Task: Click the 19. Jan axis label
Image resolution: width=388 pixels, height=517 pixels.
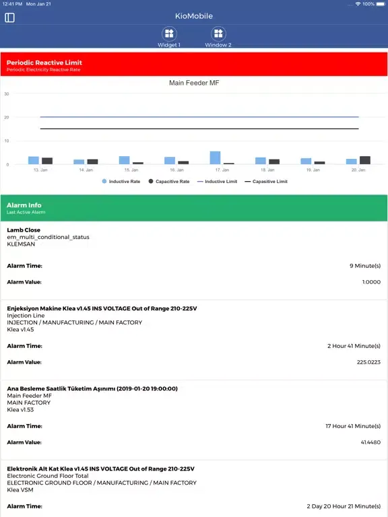Action: (313, 170)
